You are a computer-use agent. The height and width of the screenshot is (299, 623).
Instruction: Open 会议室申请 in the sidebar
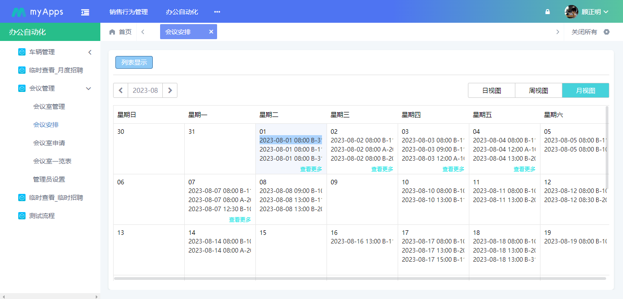pyautogui.click(x=49, y=143)
